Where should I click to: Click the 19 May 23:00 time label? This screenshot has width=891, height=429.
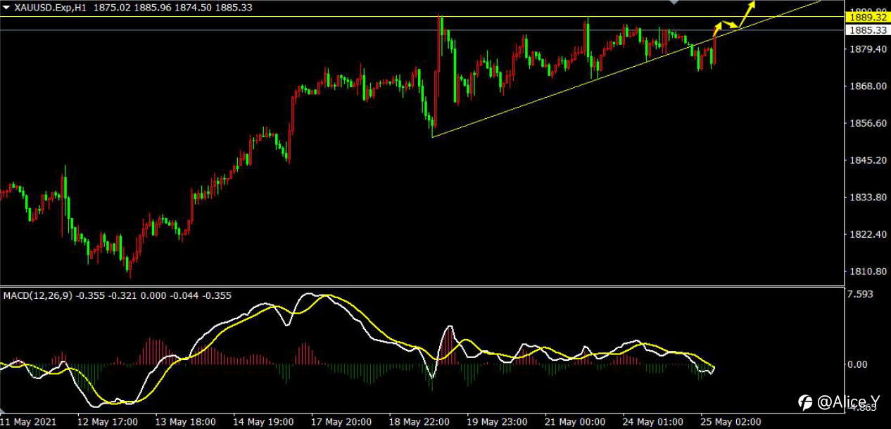(x=498, y=422)
